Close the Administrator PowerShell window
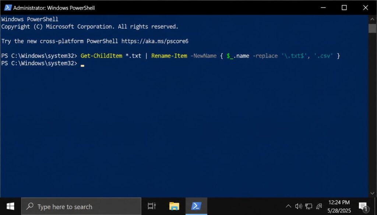The image size is (377, 215). 366,8
